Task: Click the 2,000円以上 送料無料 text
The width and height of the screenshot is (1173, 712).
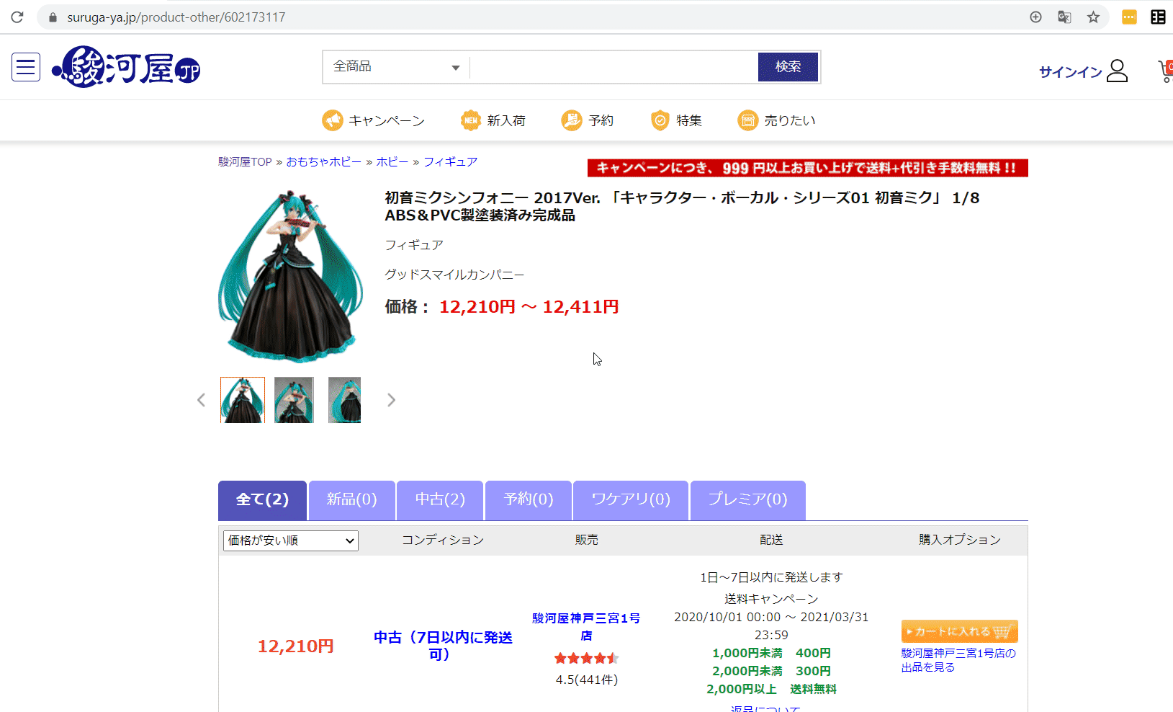Action: [771, 689]
